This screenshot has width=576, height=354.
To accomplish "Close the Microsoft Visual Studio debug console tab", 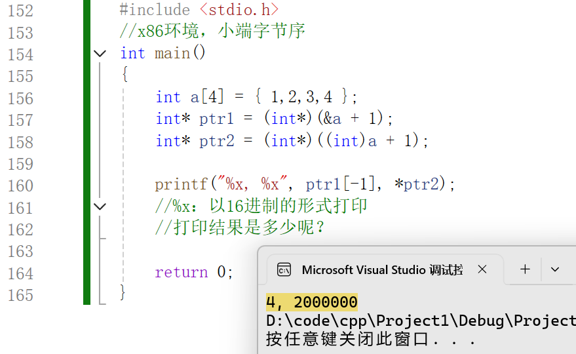I will 482,269.
